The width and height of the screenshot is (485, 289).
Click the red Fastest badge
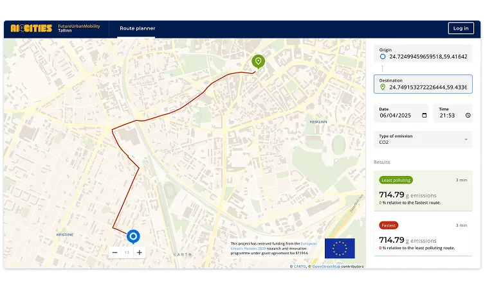tap(389, 225)
